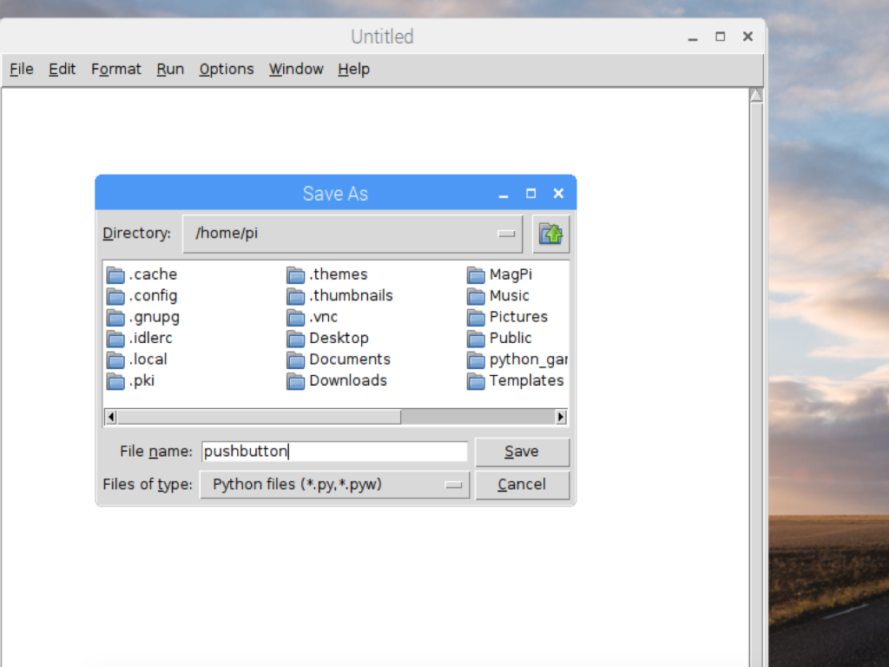Screen dimensions: 889x667
Task: Click the .pki folder icon
Action: (115, 381)
